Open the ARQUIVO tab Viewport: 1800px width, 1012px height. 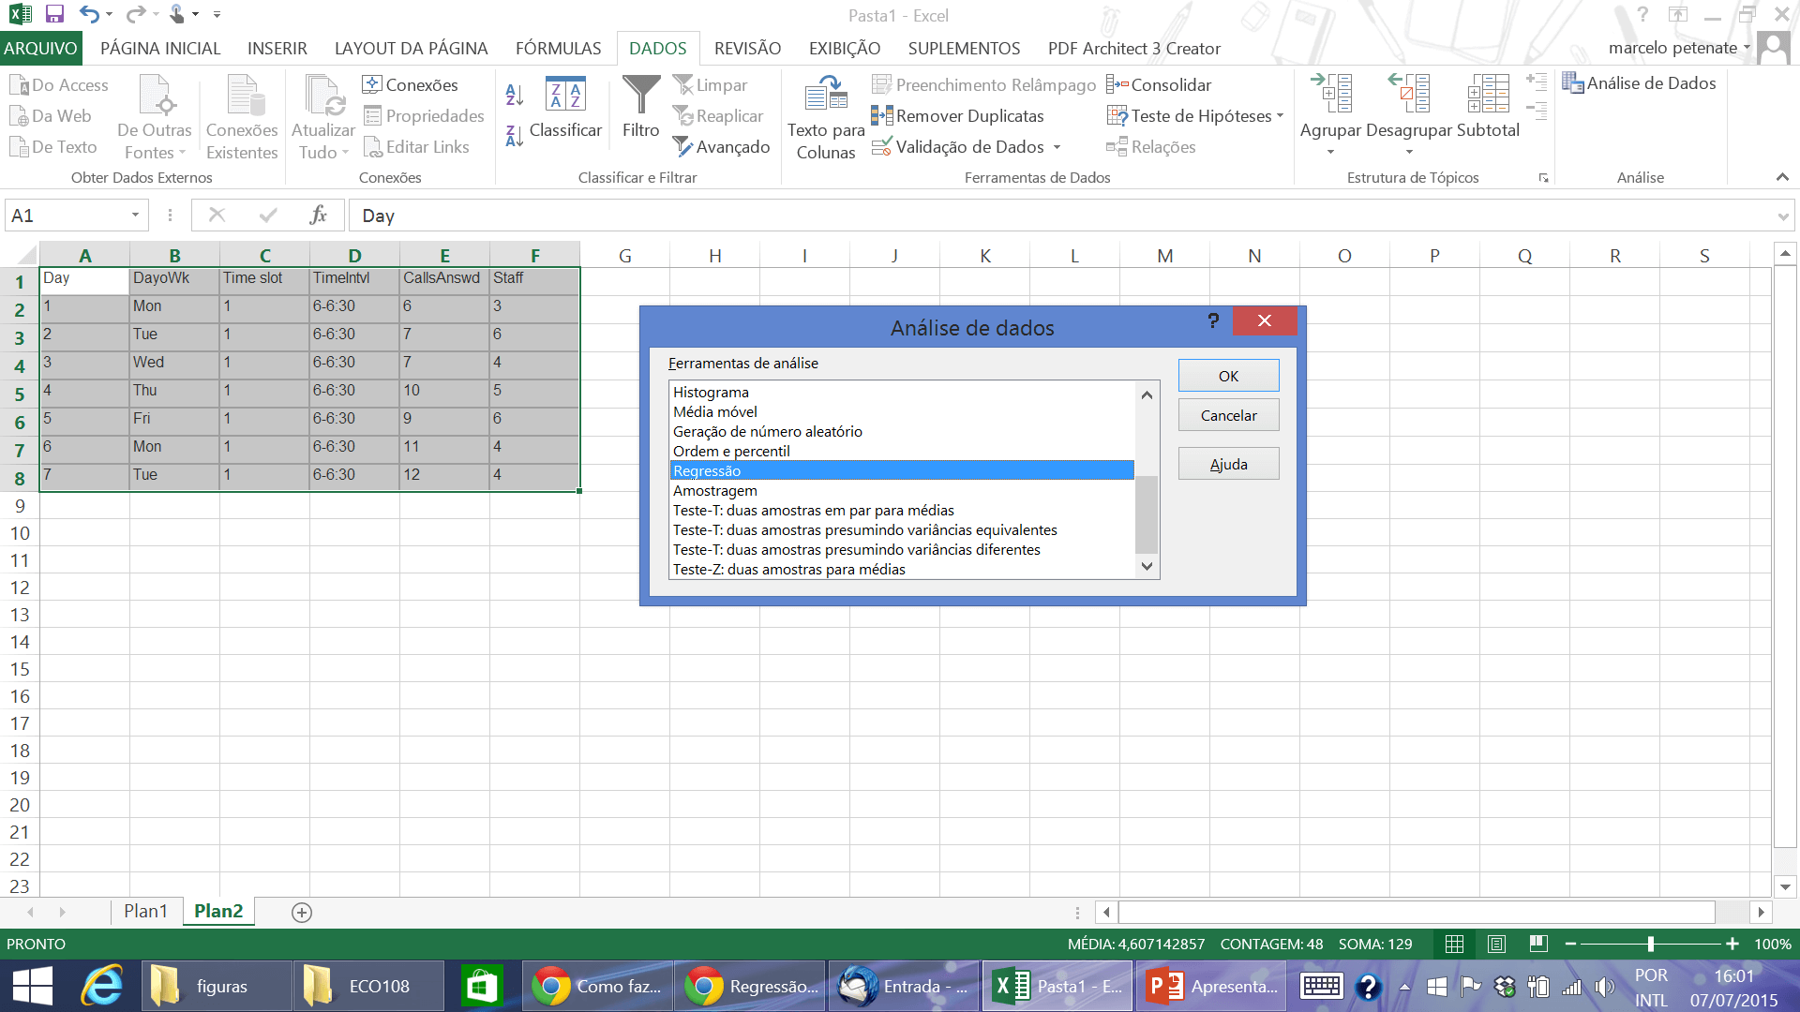pos(40,49)
